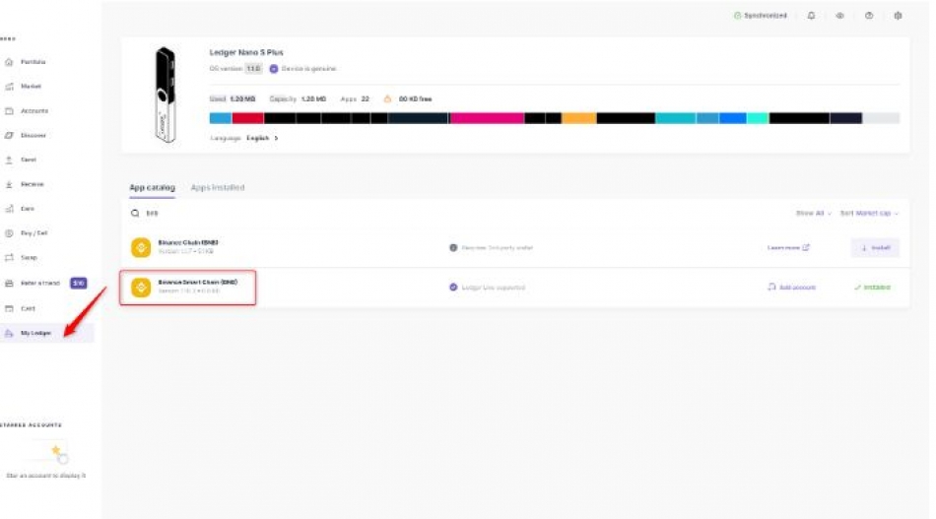
Task: Click the Capacity 1.20 MB text
Action: pos(298,99)
